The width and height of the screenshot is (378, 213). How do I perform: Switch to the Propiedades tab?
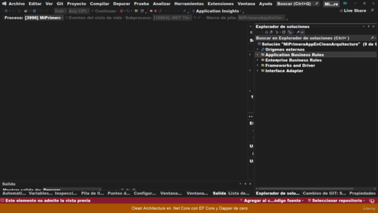(x=362, y=193)
